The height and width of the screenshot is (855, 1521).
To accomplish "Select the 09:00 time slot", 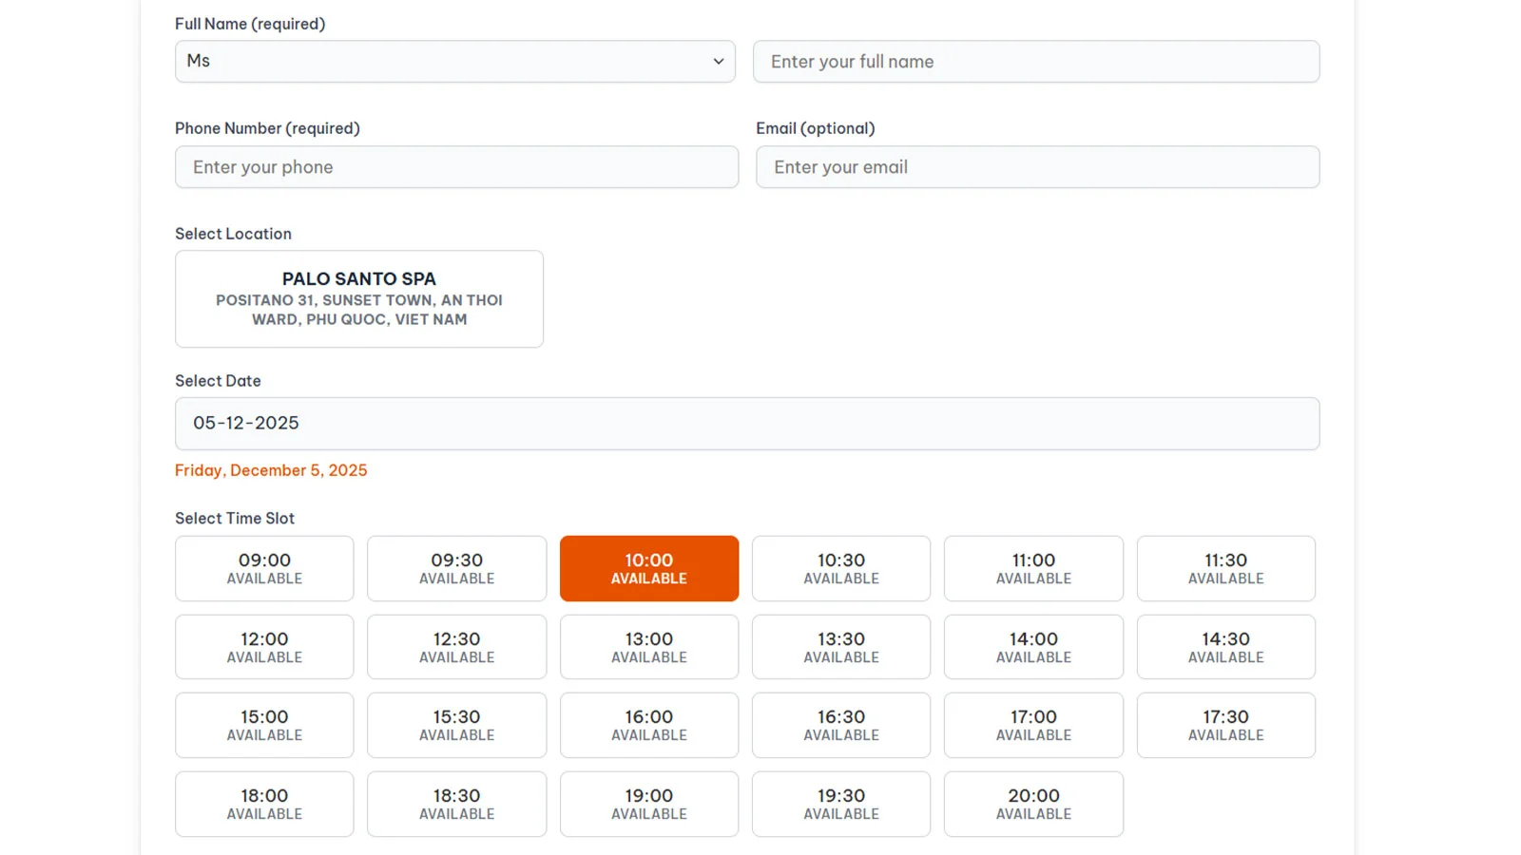I will point(264,568).
